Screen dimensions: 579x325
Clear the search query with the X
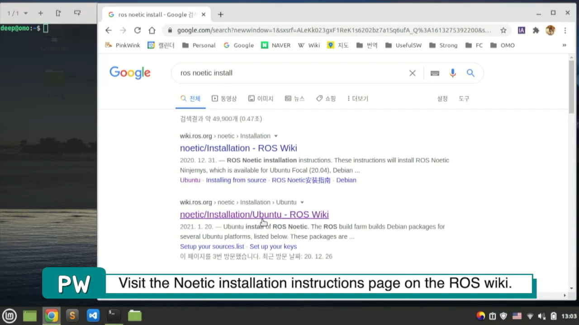point(412,73)
